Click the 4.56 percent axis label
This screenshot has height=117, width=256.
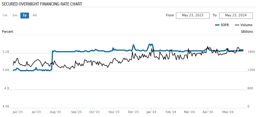[5, 106]
